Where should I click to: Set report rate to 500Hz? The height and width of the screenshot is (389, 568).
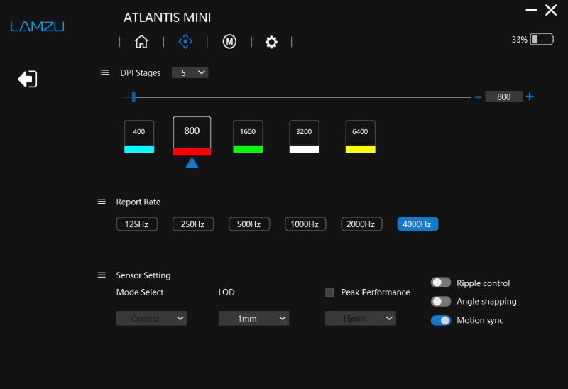tap(249, 224)
